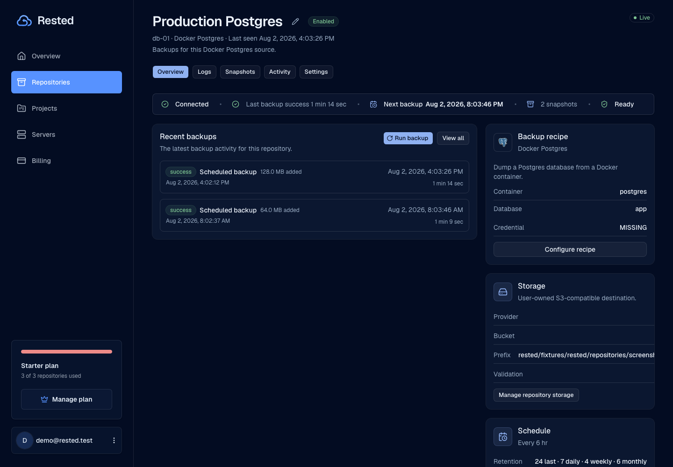Open the Activity tab
Screen dimensions: 673x467
280,72
